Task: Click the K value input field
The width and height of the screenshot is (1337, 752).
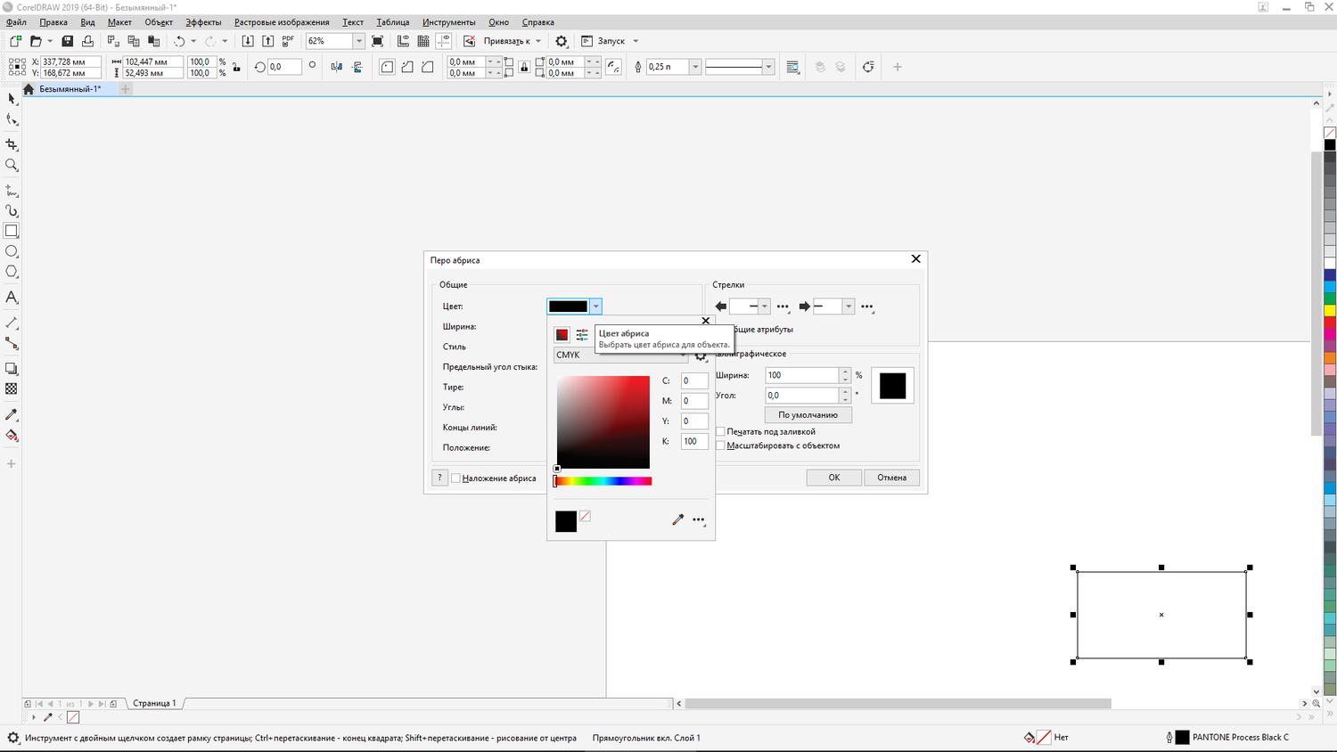Action: click(x=693, y=441)
